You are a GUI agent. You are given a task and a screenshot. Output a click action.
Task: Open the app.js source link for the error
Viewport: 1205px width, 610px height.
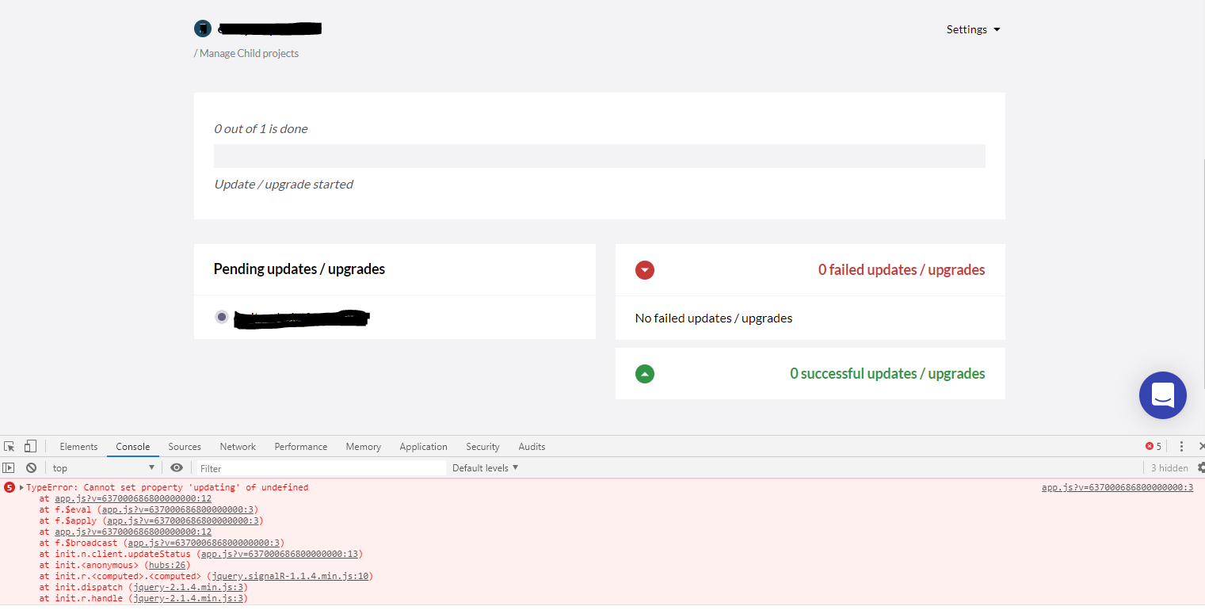[1117, 486]
